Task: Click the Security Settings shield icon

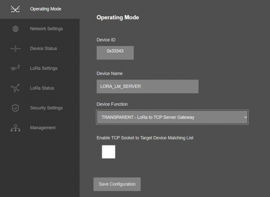Action: point(15,108)
